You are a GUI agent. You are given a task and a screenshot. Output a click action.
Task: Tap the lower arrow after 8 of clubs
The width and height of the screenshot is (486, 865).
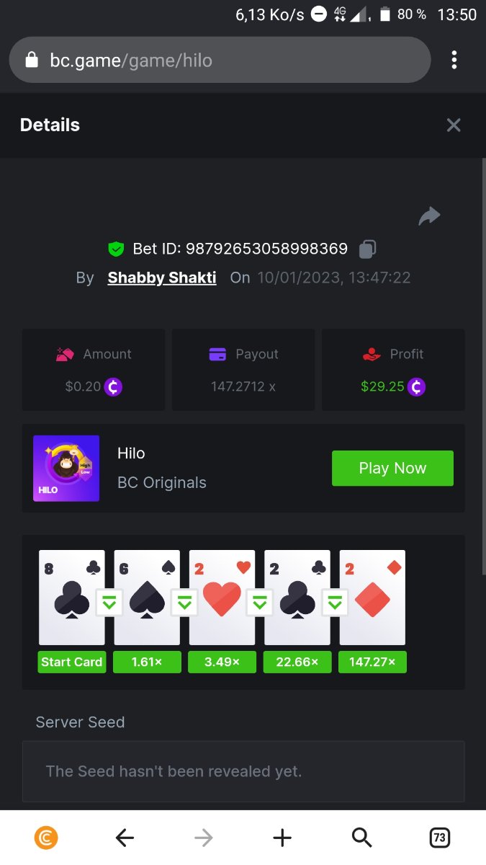109,603
